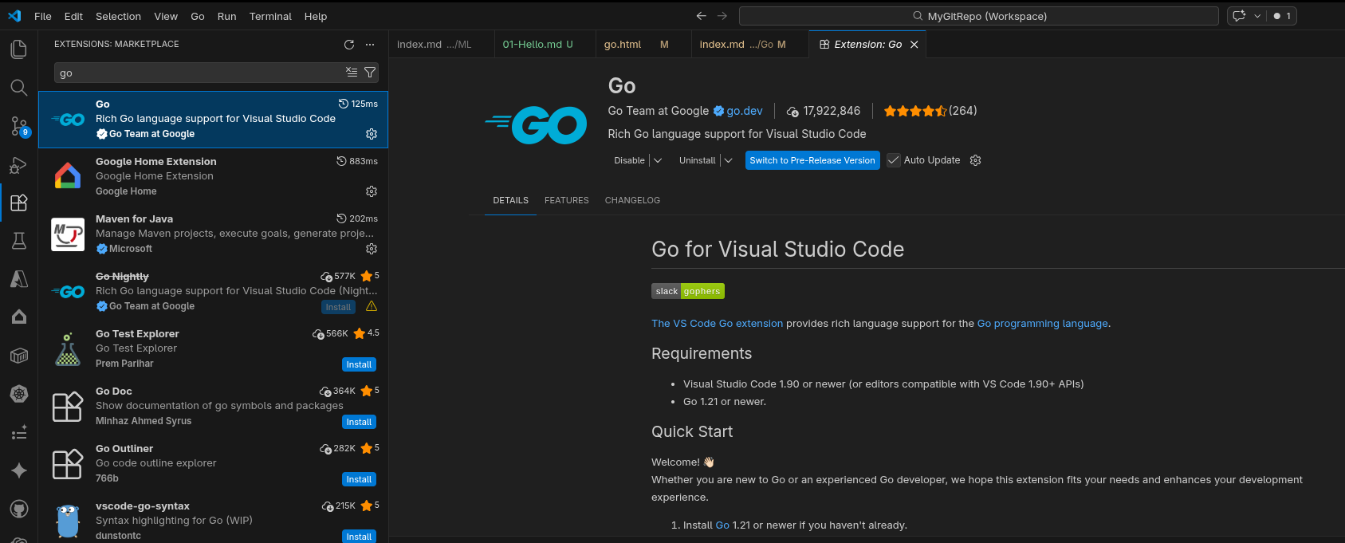This screenshot has height=543, width=1345.
Task: Click Switch to Pre-Release Version button
Action: pos(812,160)
